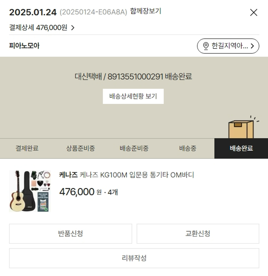
Task: Click tracking number 8913551000291 text
Action: coord(135,77)
